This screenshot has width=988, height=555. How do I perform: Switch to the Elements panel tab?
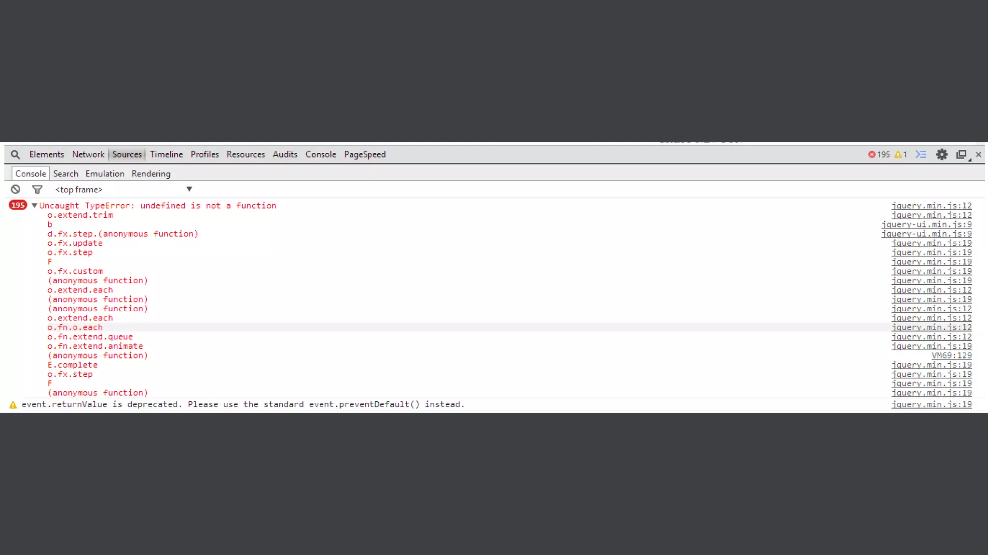point(46,155)
